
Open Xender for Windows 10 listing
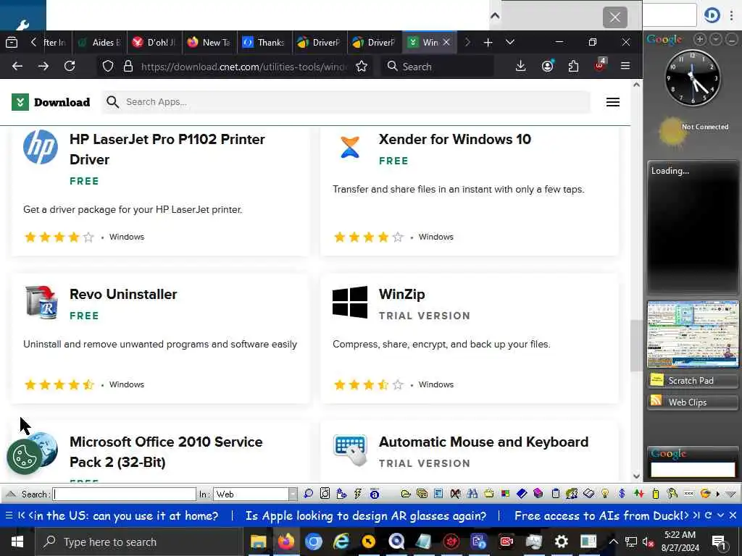click(x=455, y=139)
